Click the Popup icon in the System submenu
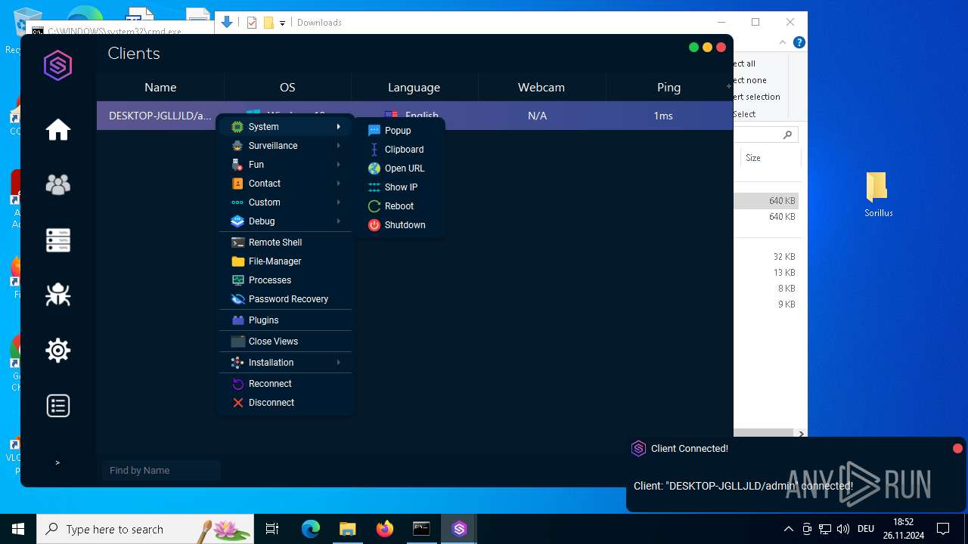The width and height of the screenshot is (968, 544). click(x=374, y=131)
